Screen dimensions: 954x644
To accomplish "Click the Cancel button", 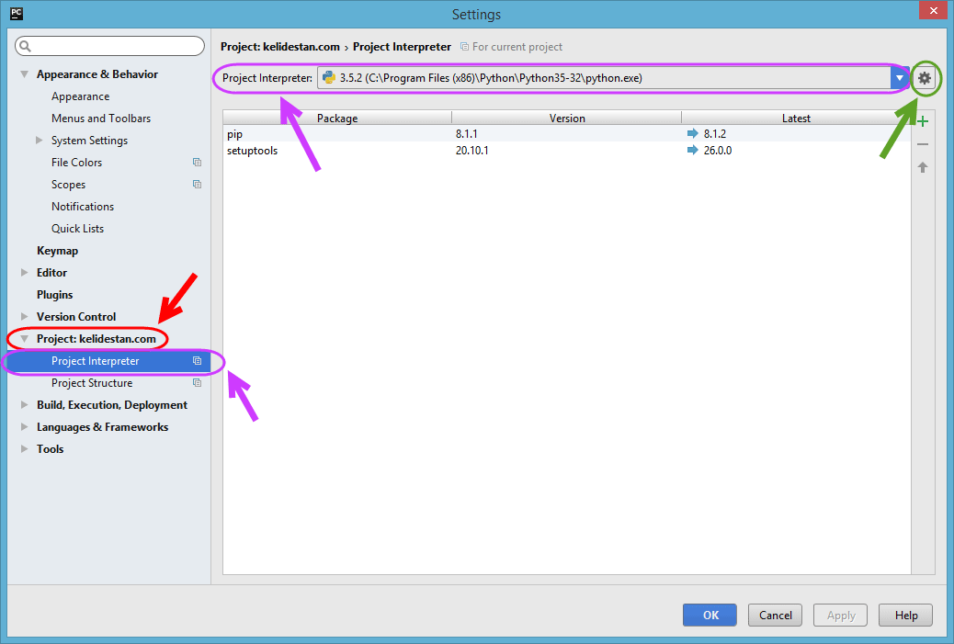I will 775,615.
